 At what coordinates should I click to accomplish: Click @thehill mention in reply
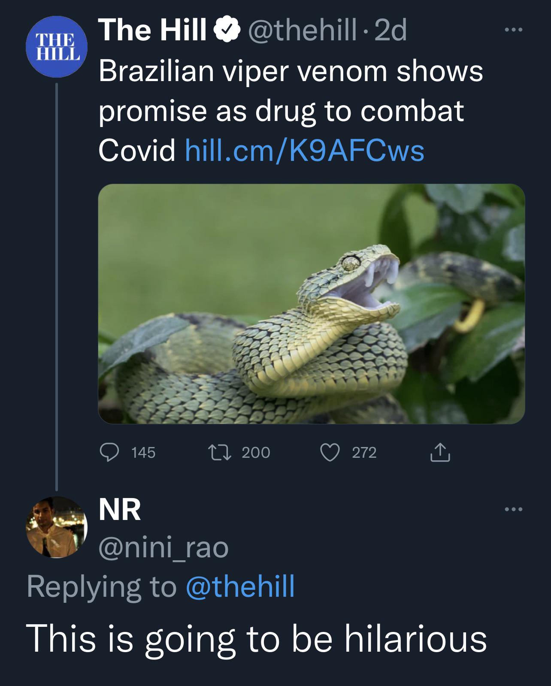coord(240,586)
